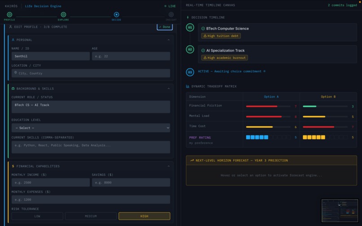Screen dimensions: 362x226
Task: Select timeline marker 01
Action: click(190, 27)
